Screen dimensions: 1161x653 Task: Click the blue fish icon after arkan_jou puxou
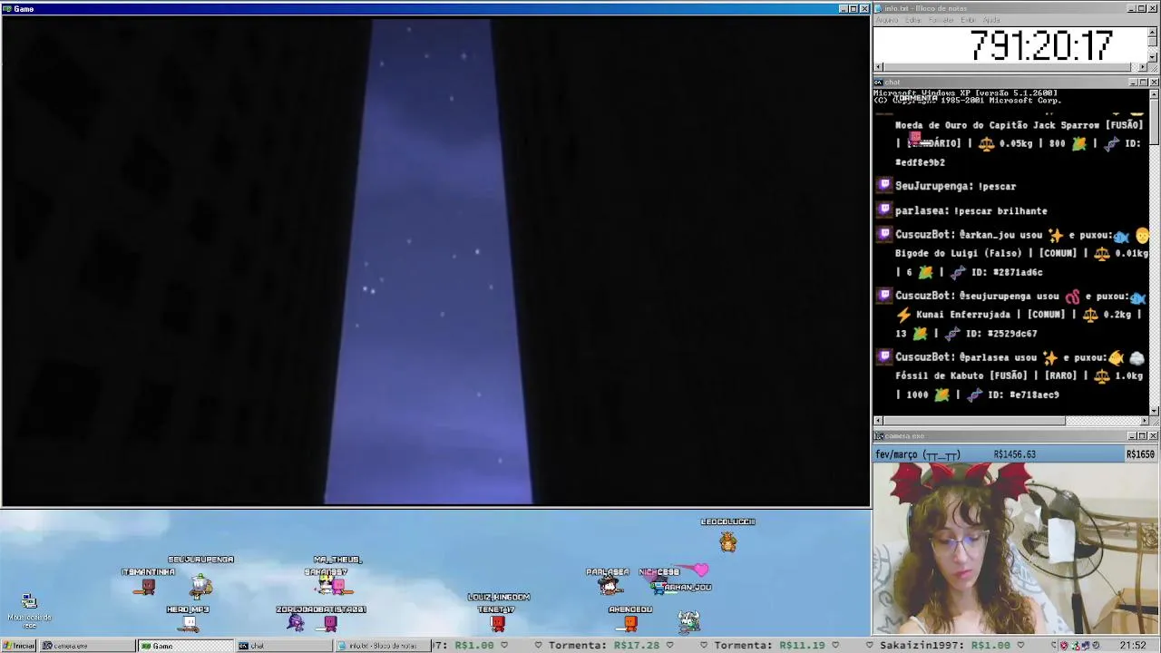pos(1122,236)
